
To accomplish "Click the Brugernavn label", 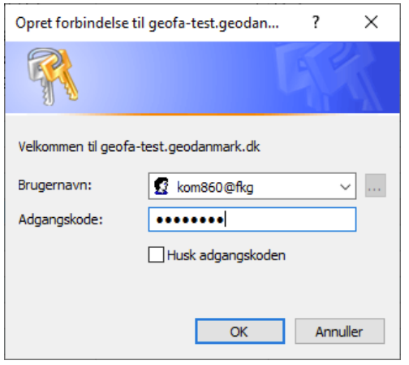I will pos(55,185).
